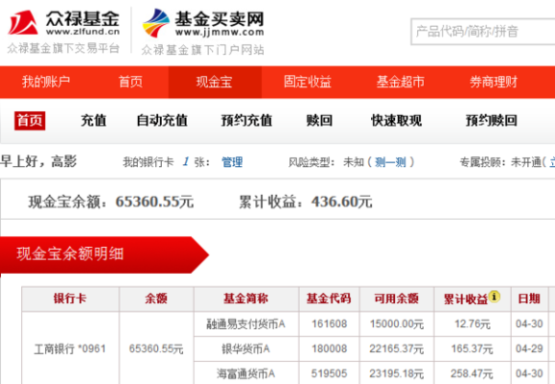
Task: Open the 赎回 sub-menu item
Action: 319,121
